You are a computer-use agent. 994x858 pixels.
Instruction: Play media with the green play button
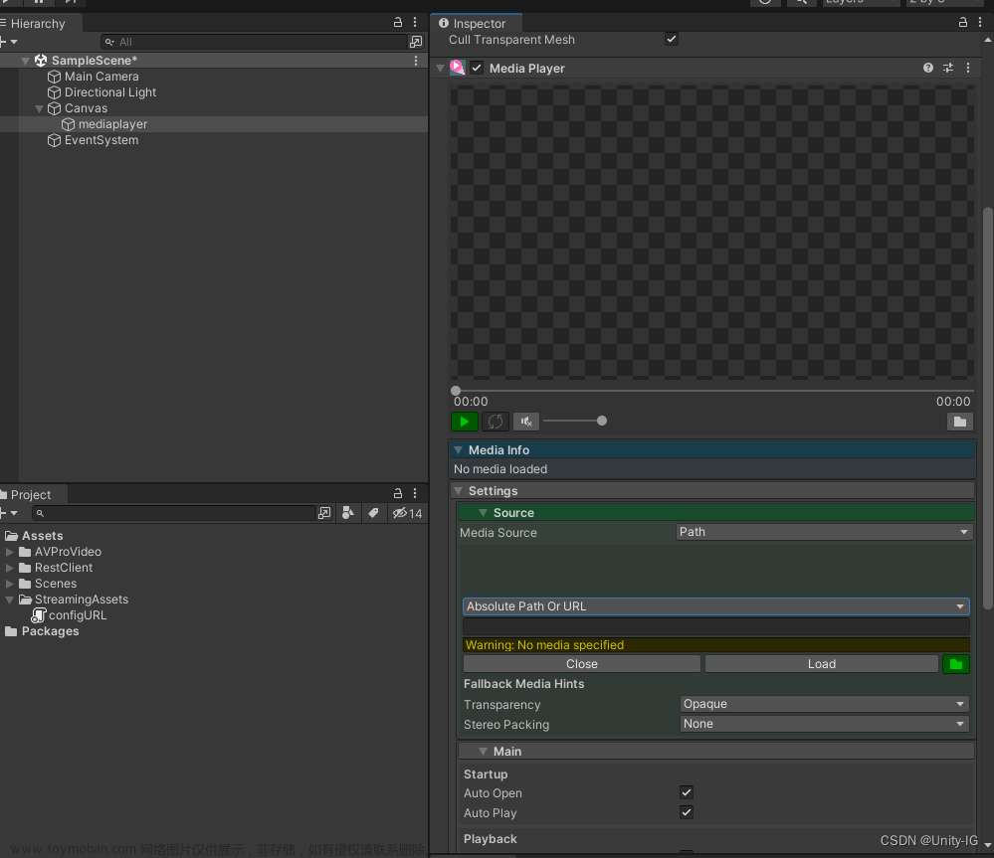465,422
